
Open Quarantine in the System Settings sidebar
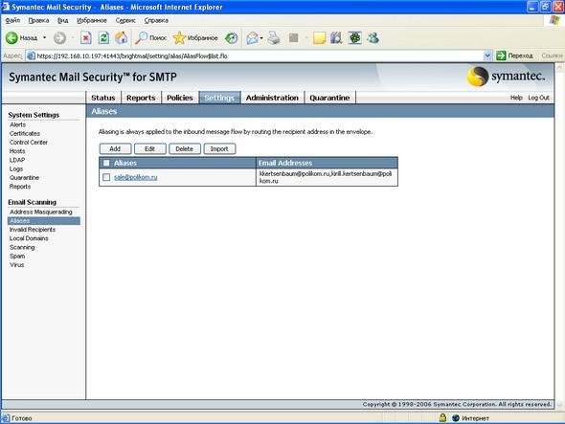[x=25, y=178]
